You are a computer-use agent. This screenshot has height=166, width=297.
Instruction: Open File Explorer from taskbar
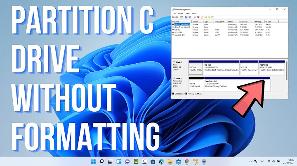tap(170, 161)
